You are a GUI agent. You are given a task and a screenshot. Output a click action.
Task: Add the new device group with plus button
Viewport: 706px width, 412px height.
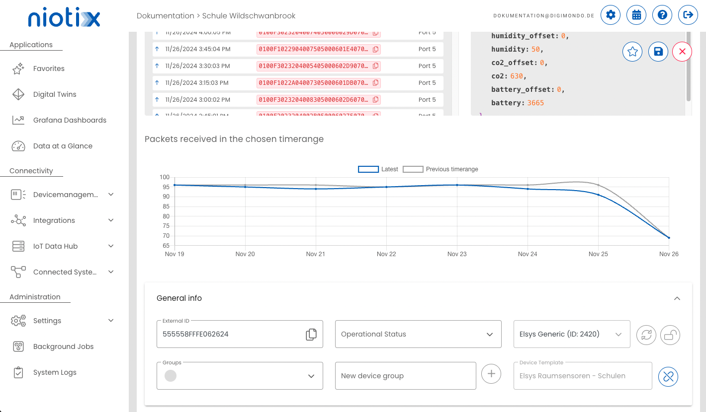point(491,374)
